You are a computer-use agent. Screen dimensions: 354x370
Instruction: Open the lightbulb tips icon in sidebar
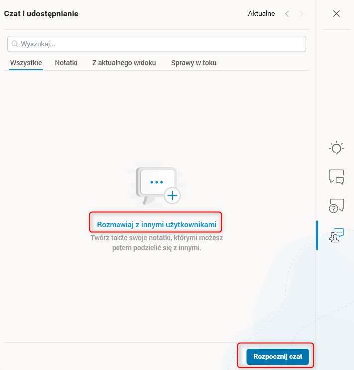pyautogui.click(x=336, y=148)
